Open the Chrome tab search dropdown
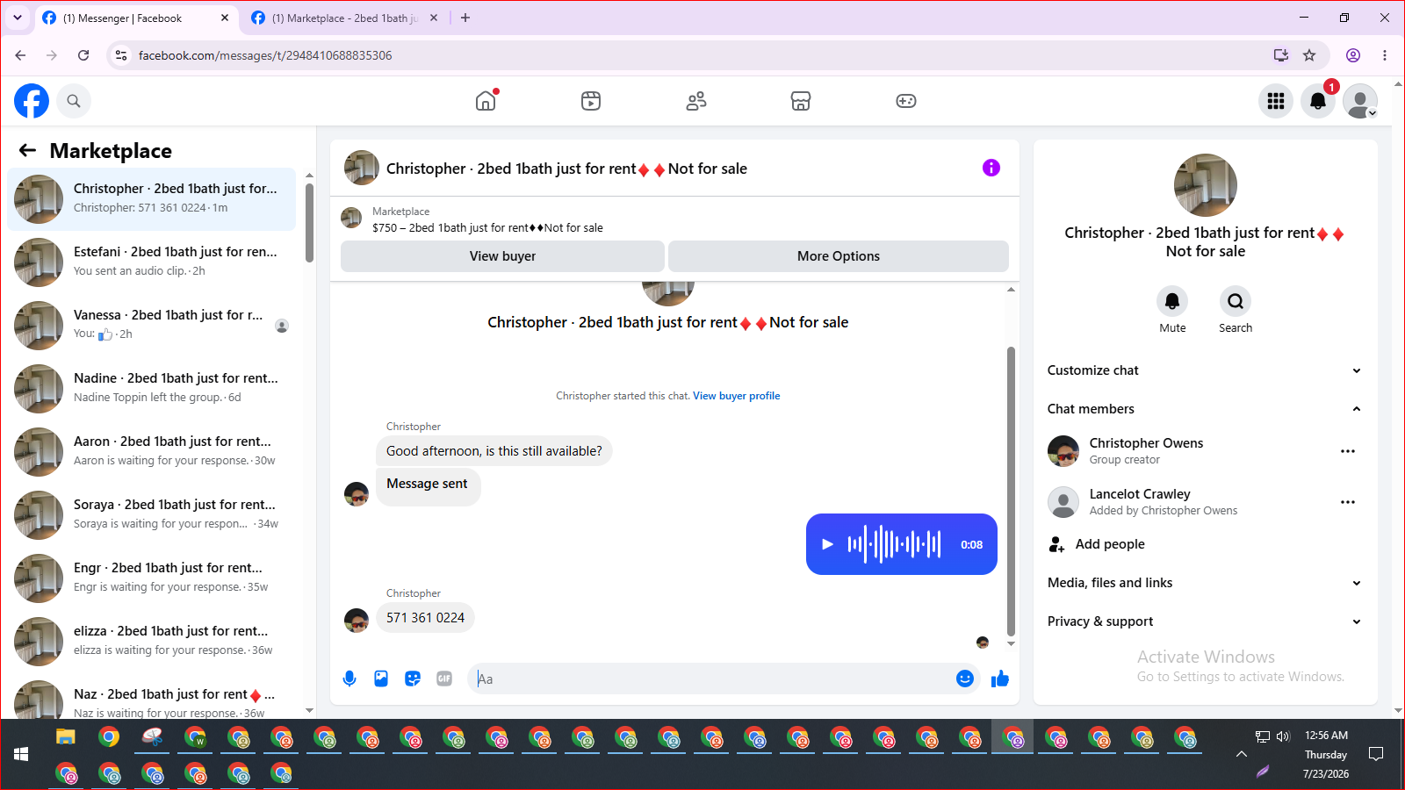1405x790 pixels. coord(18,18)
